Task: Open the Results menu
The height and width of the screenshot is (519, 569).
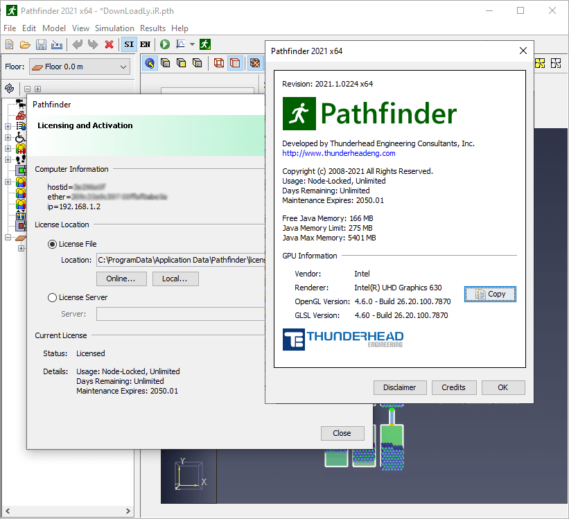Action: click(x=152, y=28)
